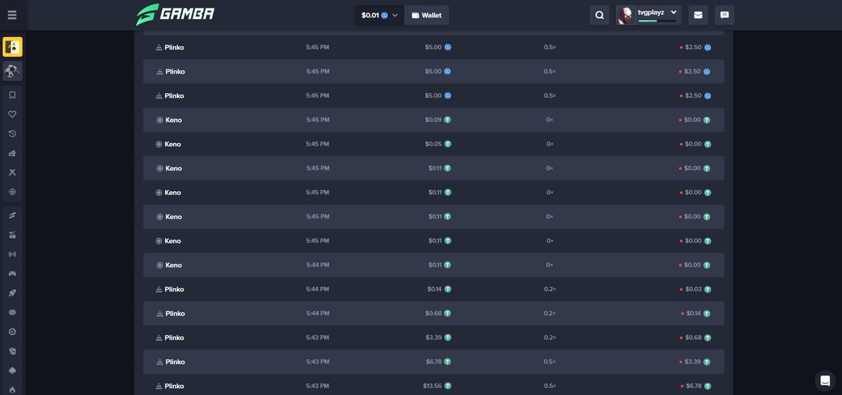Click the level progress bar under tvgplayz
Viewport: 842px width, 395px height.
click(657, 21)
